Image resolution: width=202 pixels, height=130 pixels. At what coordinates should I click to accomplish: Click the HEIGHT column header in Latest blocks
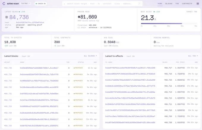click(7, 62)
